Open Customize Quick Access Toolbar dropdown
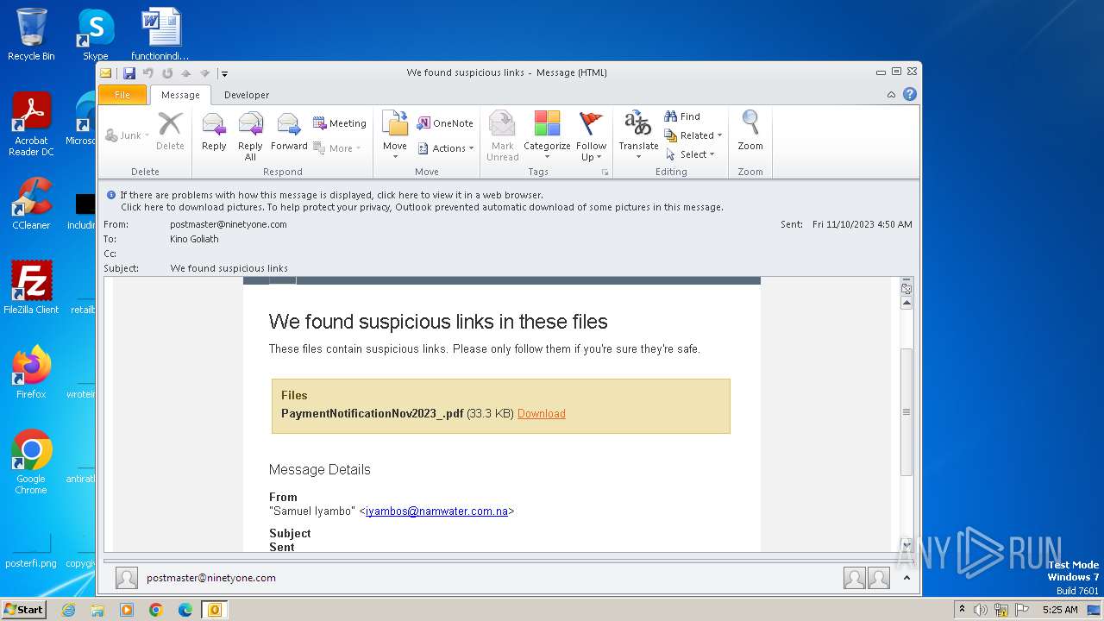The width and height of the screenshot is (1104, 621). (x=223, y=73)
